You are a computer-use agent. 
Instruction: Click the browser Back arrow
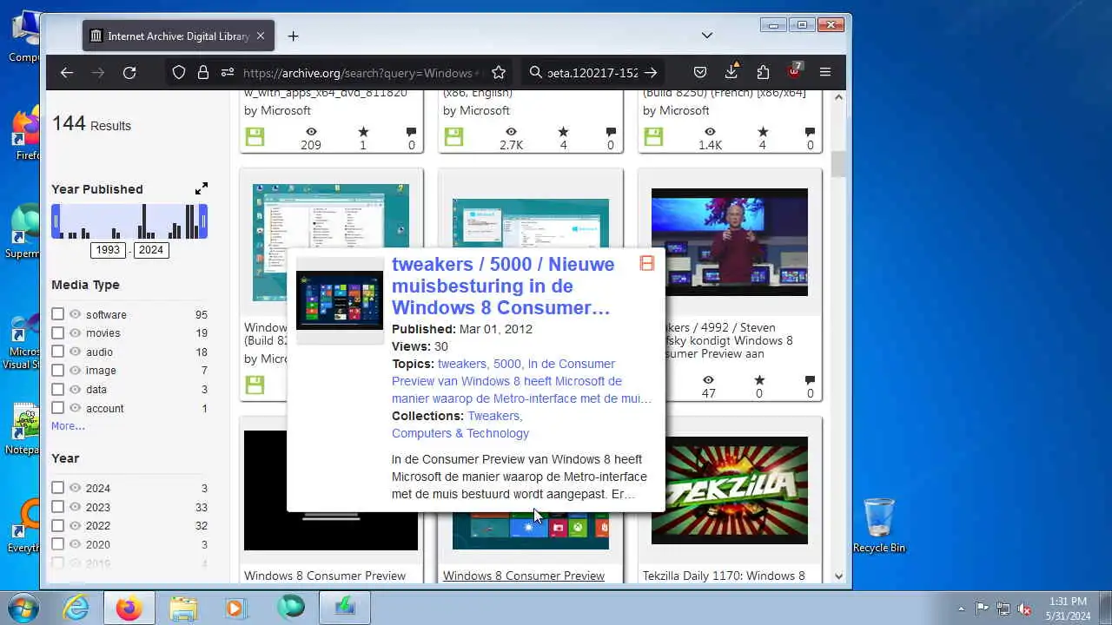point(67,73)
